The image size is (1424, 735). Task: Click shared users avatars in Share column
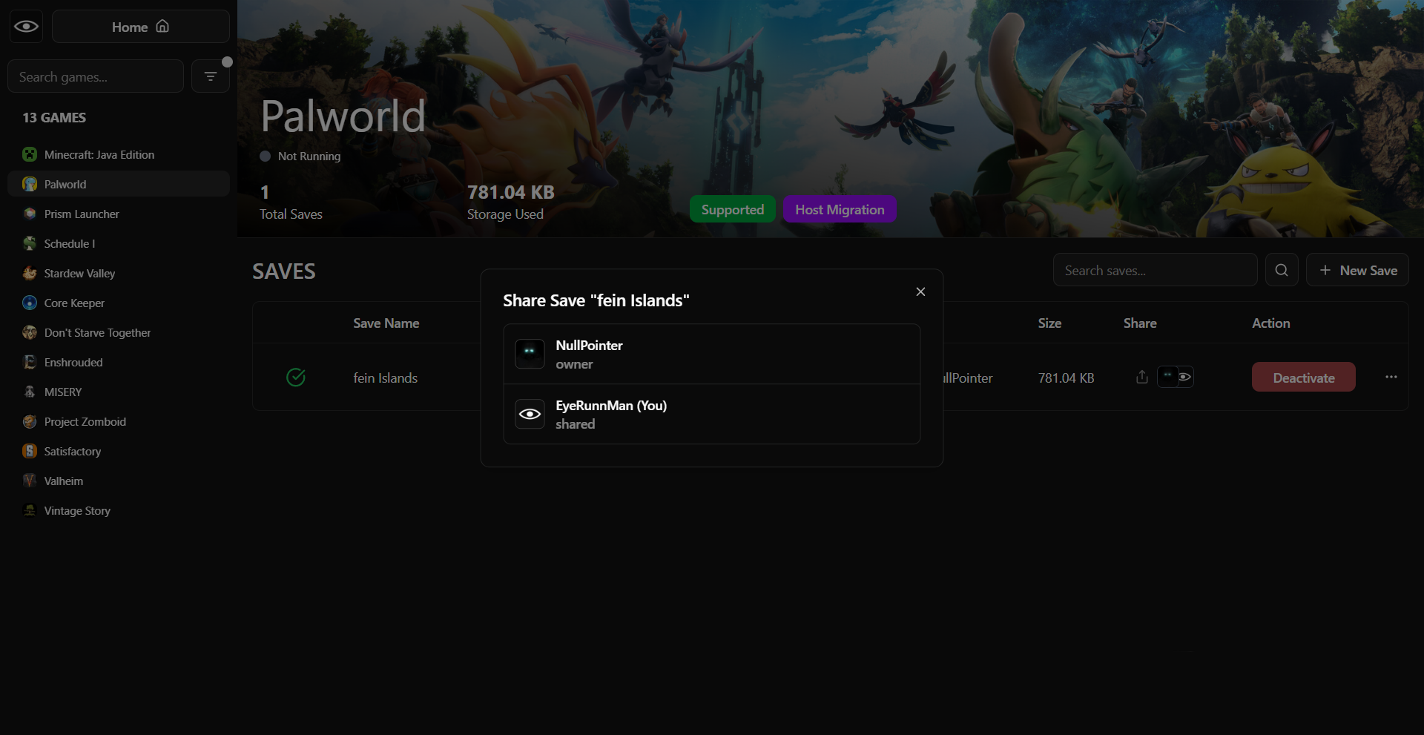[1176, 377]
